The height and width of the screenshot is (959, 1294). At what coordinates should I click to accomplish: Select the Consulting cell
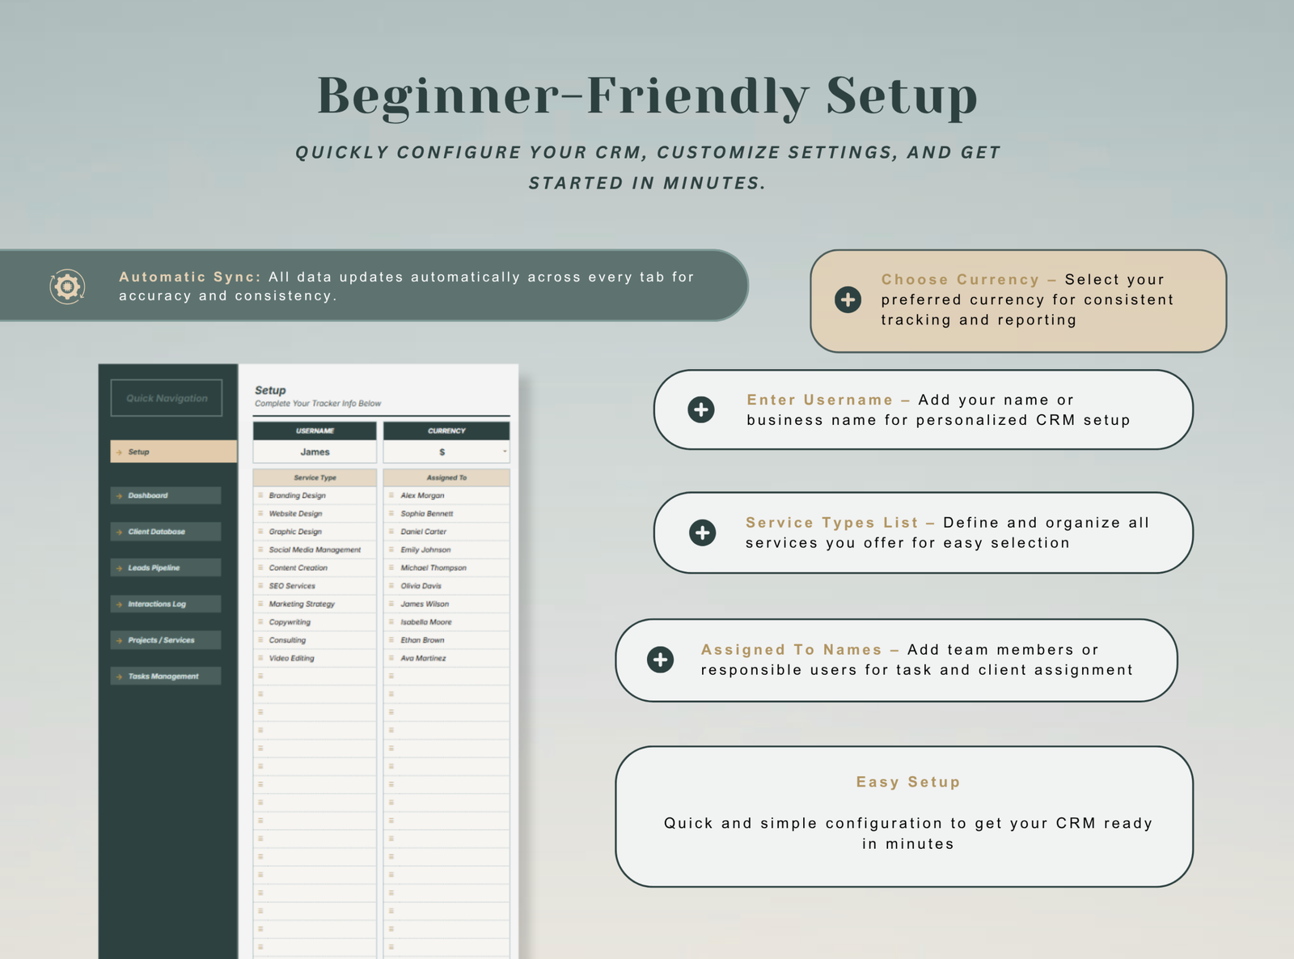click(315, 640)
